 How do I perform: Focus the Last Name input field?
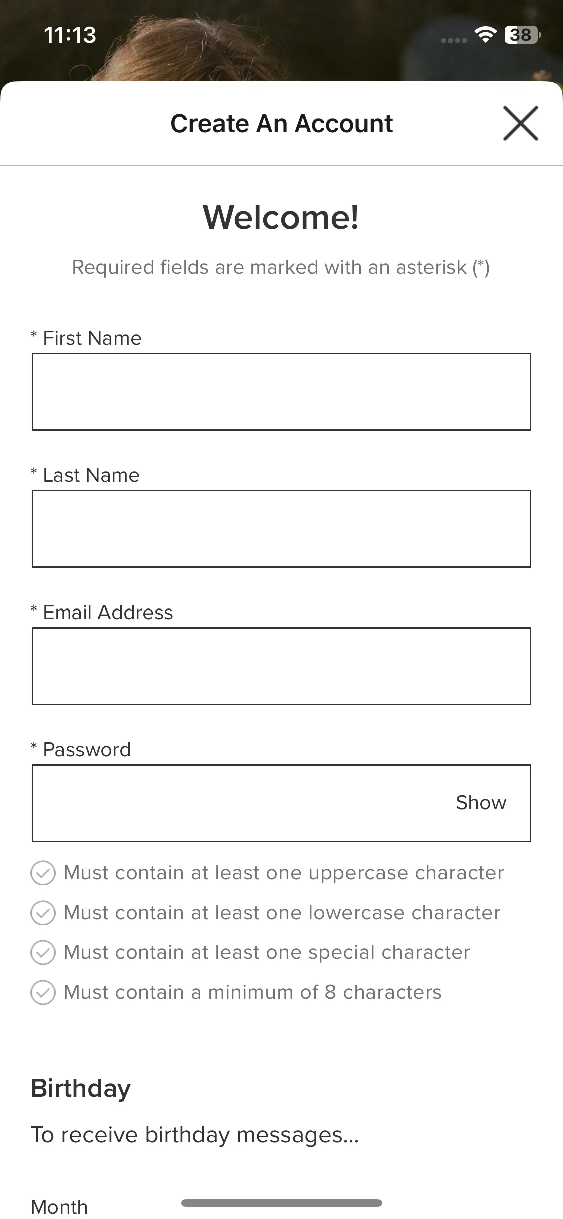[x=281, y=529]
